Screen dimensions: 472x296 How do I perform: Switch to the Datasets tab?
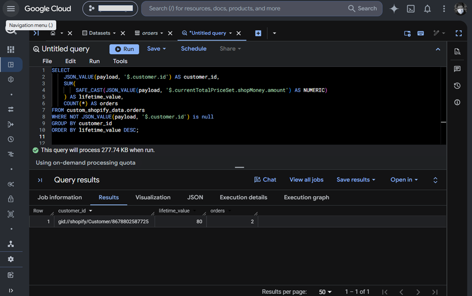click(x=96, y=33)
